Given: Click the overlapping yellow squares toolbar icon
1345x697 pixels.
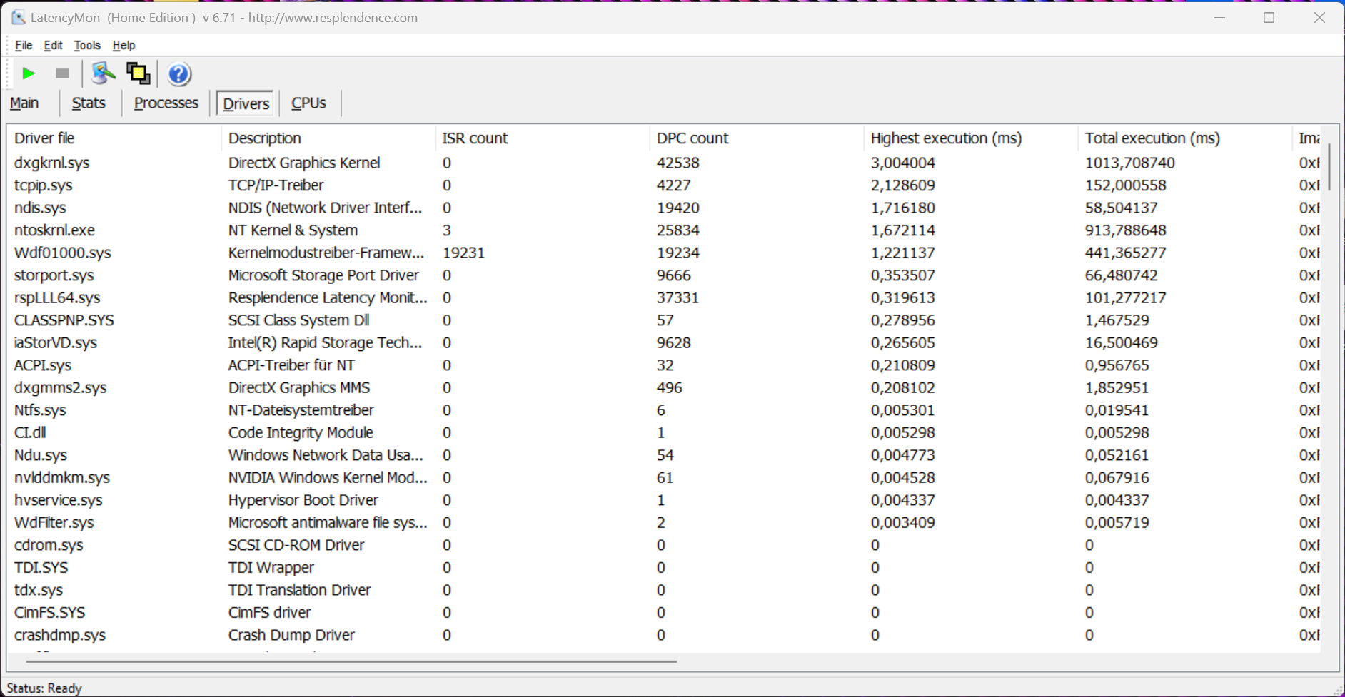Looking at the screenshot, I should point(138,73).
